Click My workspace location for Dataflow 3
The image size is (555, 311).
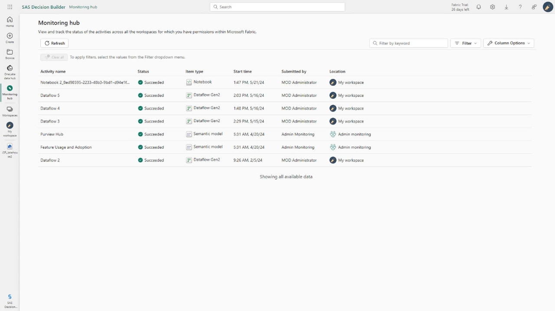coord(351,121)
